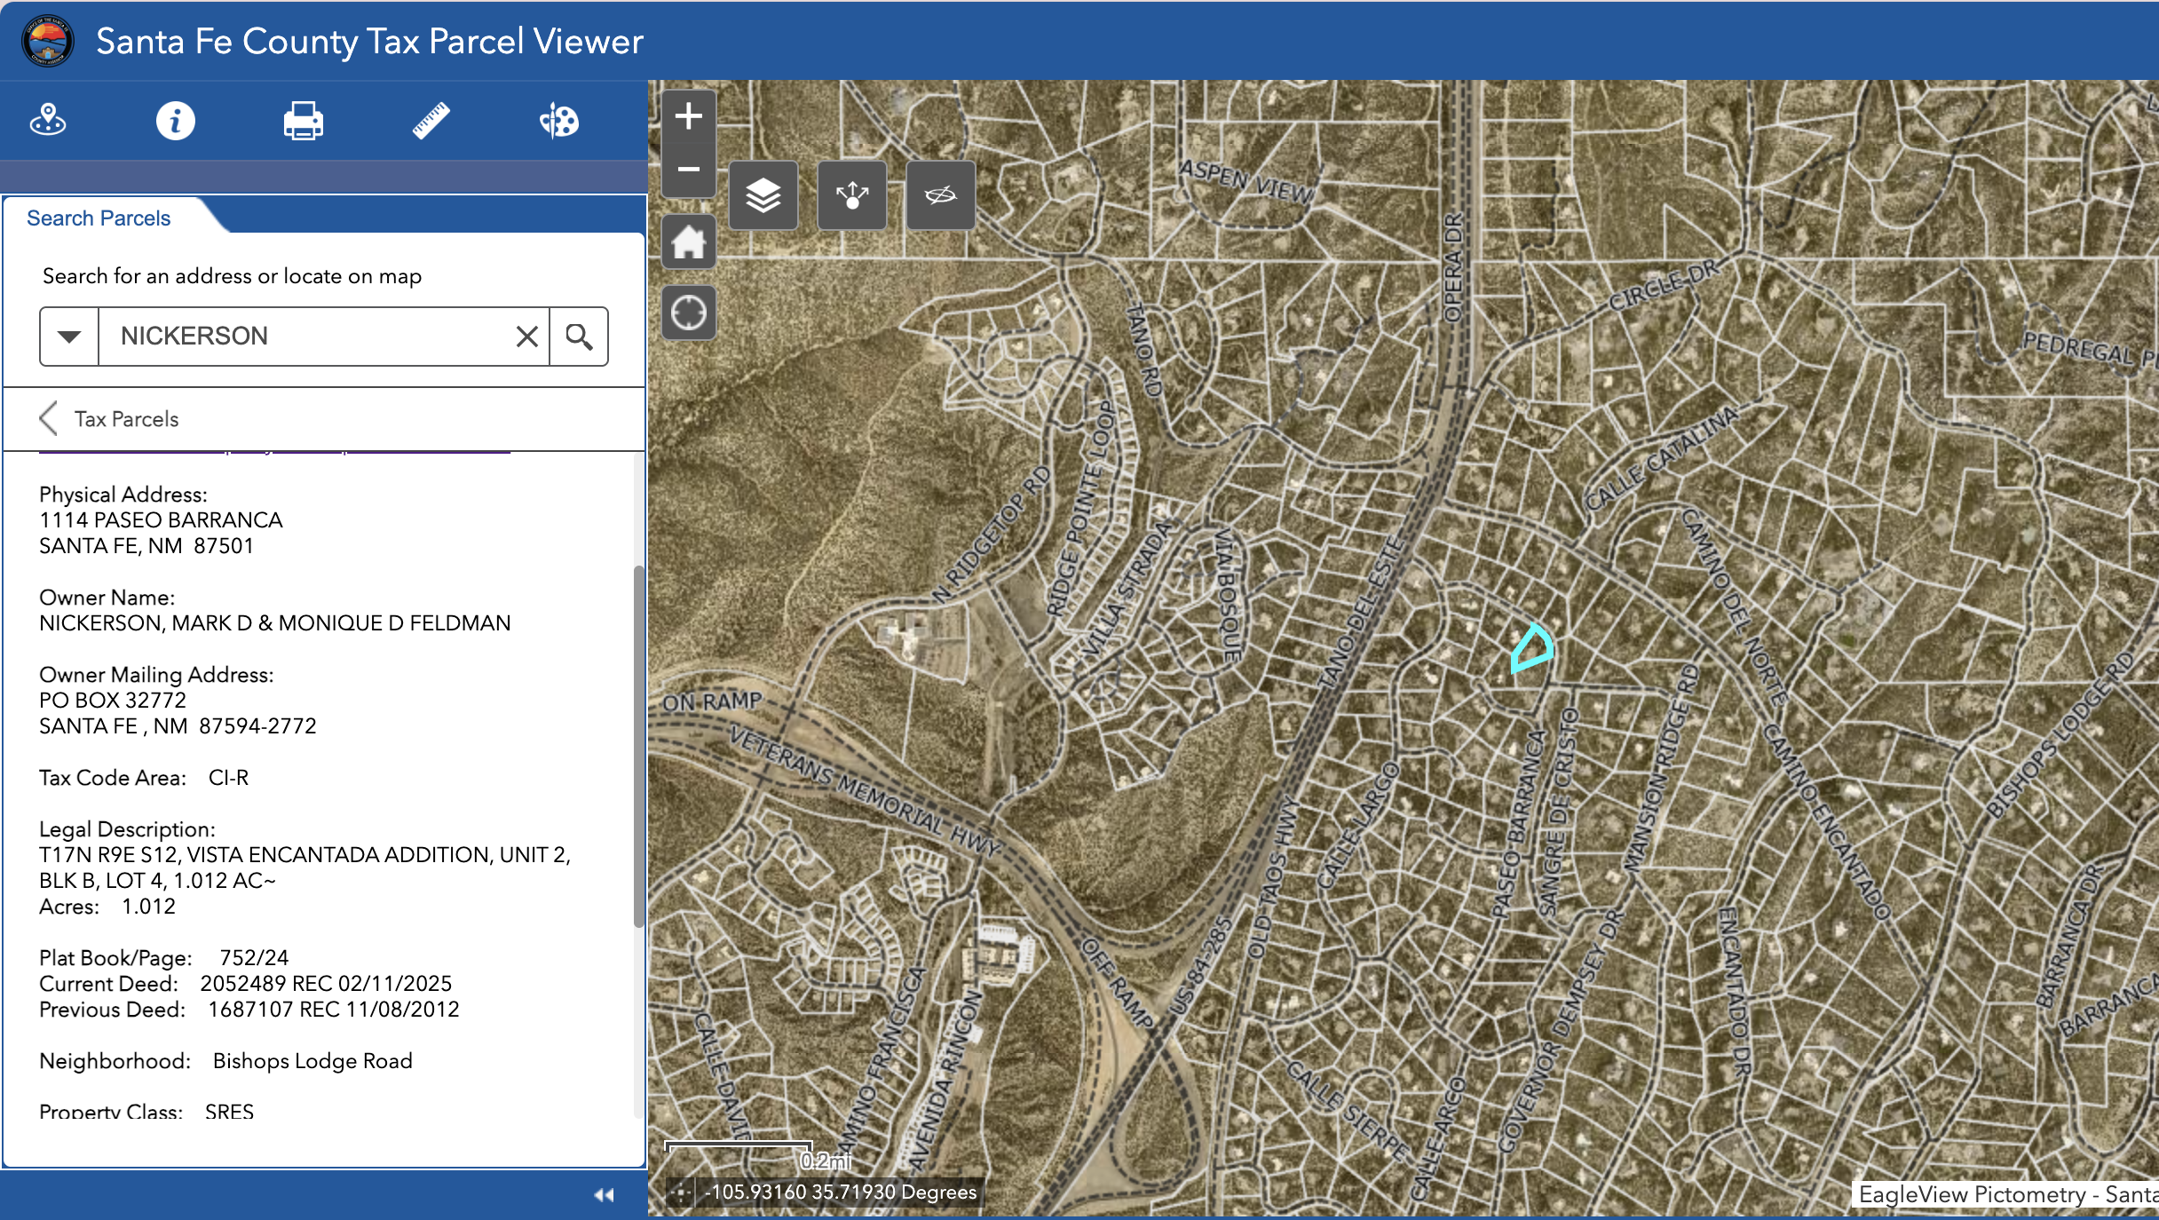The image size is (2159, 1220).
Task: Click owner name NICKERSON, MARK D text
Action: point(275,623)
